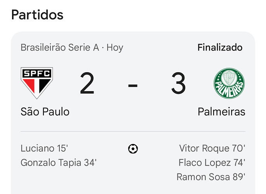Click the Finalizado match status
Screen dimensions: 266x194
pyautogui.click(x=220, y=47)
